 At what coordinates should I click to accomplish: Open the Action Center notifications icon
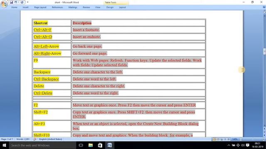[x=248, y=145]
